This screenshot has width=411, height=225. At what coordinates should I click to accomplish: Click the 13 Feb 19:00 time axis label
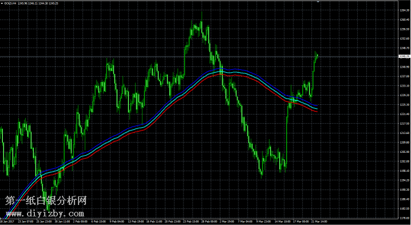[x=135, y=222]
